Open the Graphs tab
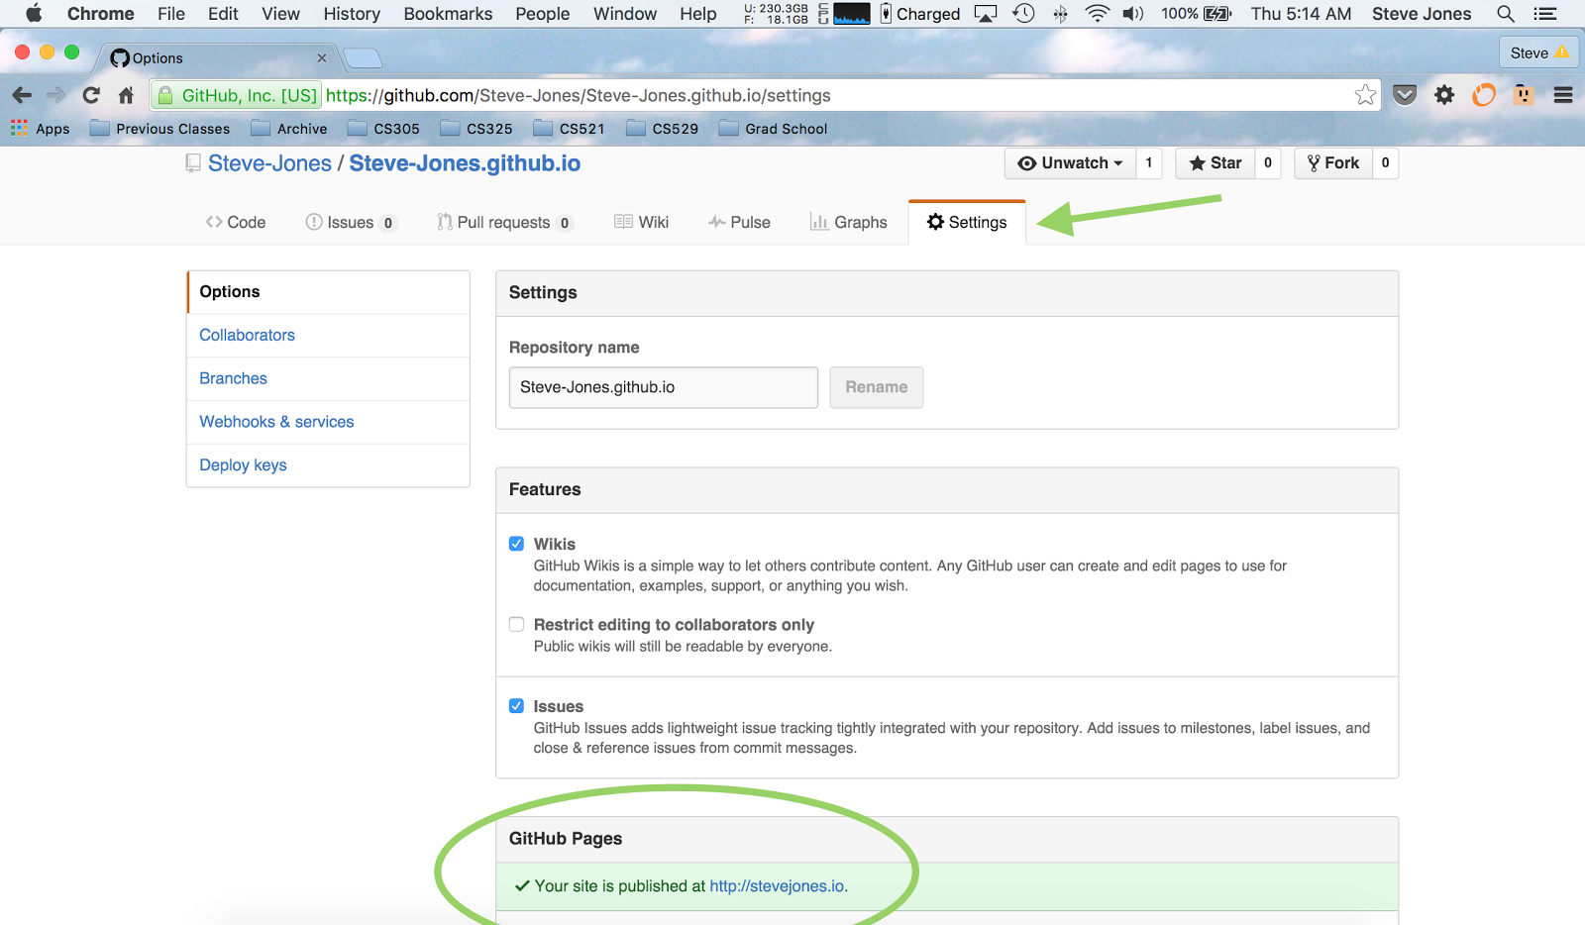This screenshot has height=925, width=1585. [x=849, y=222]
